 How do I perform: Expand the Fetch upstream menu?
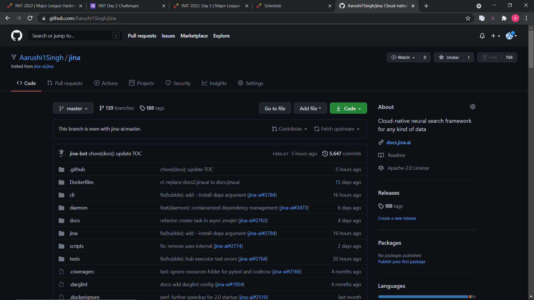pos(337,129)
